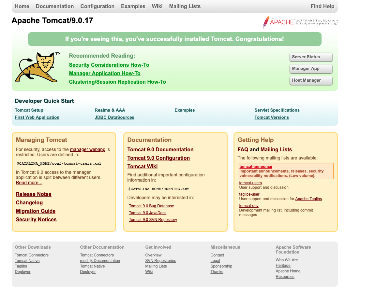Open the Legal link
This screenshot has width=391, height=289.
(215, 261)
